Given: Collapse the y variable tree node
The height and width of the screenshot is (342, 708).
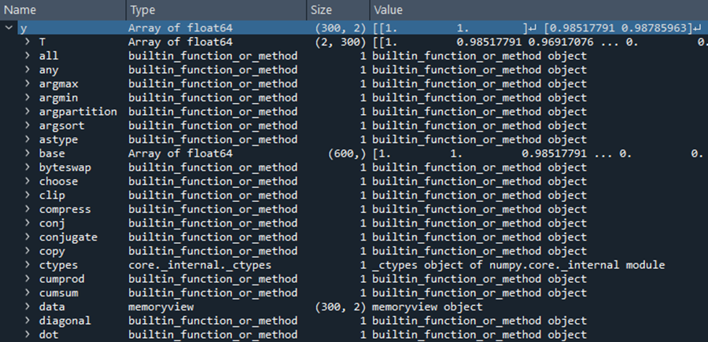Looking at the screenshot, I should click(9, 28).
